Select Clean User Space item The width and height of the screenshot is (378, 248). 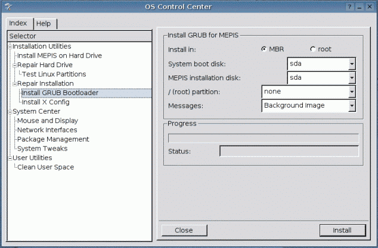[x=45, y=167]
